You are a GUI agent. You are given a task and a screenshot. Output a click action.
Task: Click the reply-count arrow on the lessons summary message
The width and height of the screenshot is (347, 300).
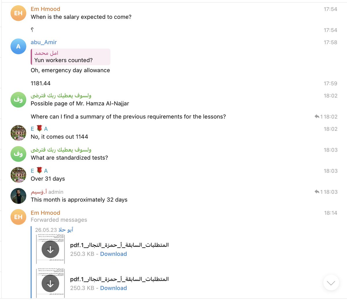[x=317, y=117]
